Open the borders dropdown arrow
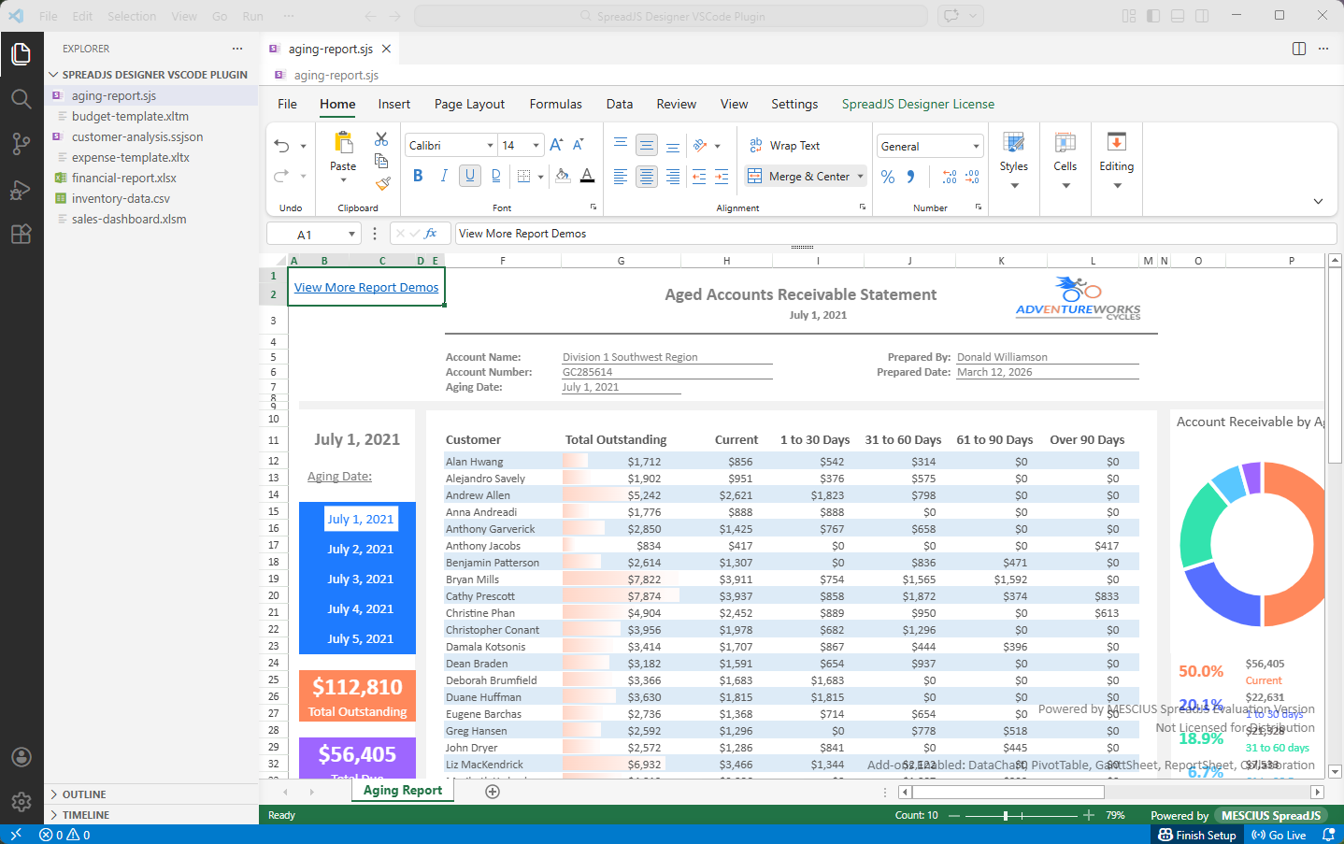 540,177
